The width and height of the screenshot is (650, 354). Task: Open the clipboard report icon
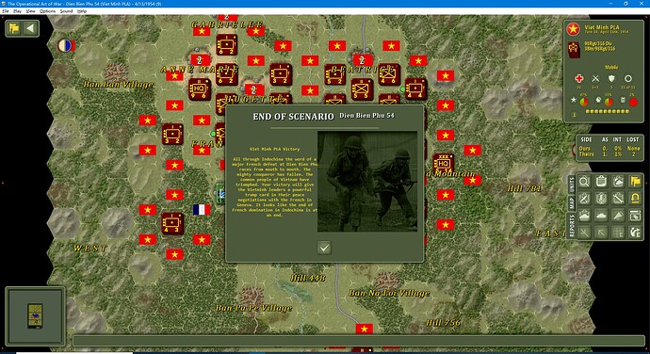(601, 182)
